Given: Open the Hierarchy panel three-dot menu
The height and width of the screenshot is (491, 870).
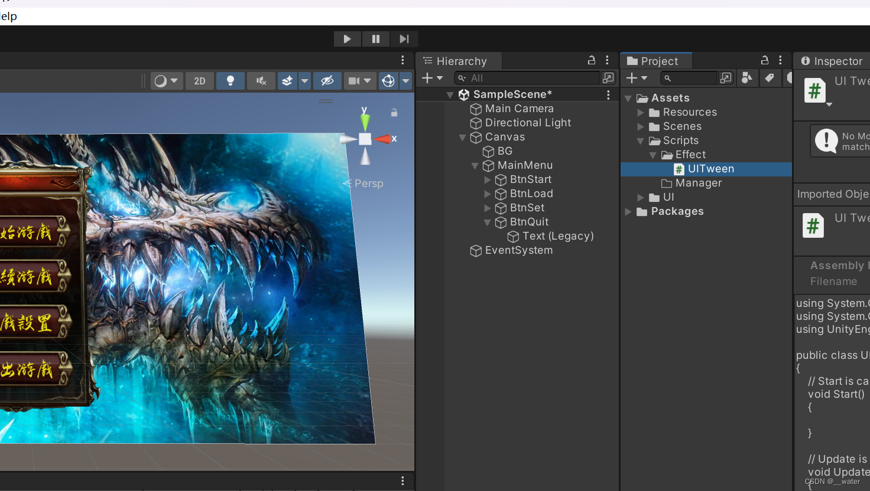Looking at the screenshot, I should tap(607, 60).
